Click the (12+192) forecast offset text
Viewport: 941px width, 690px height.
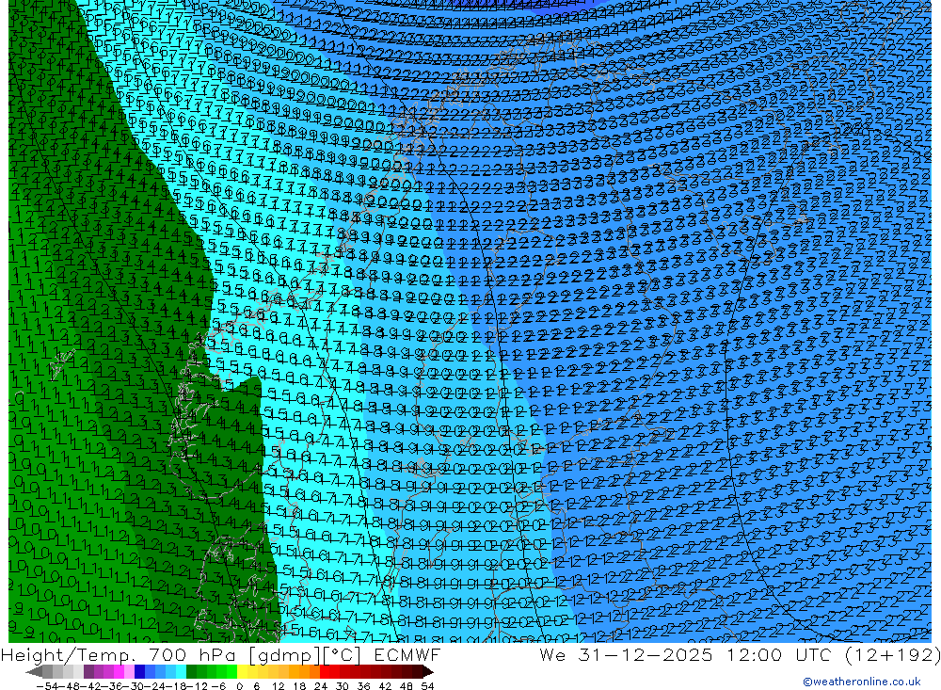tap(892, 654)
